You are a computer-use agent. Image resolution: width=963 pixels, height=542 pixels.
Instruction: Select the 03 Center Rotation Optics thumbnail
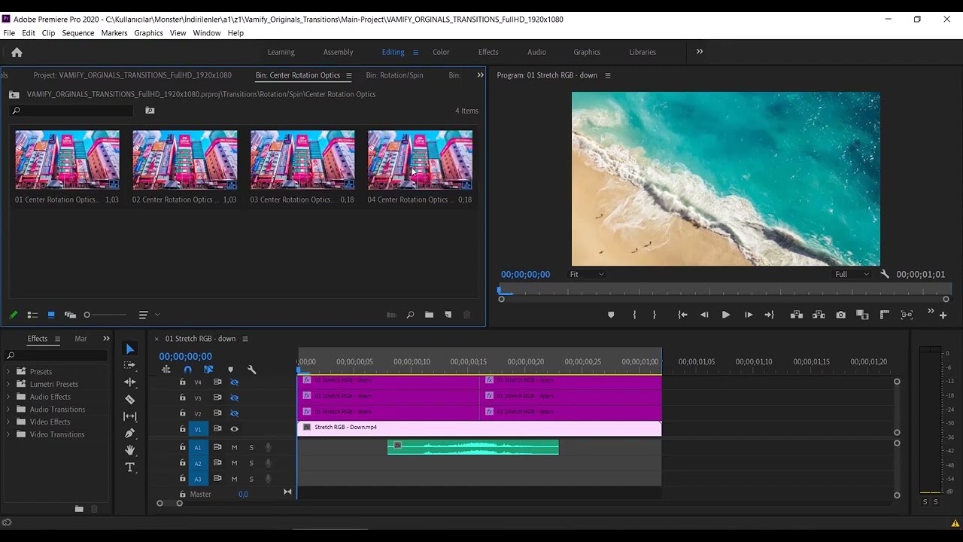point(302,160)
